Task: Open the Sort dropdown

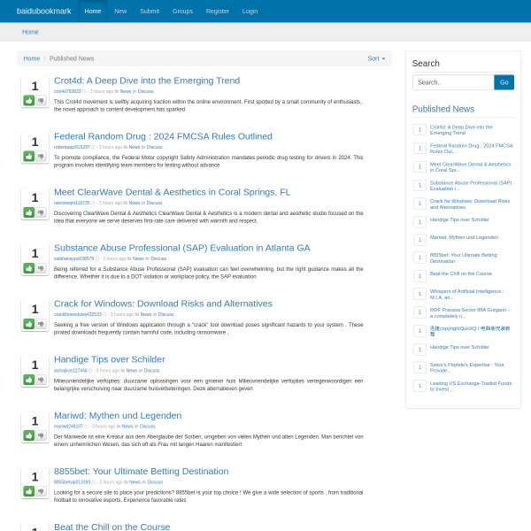Action: click(376, 58)
